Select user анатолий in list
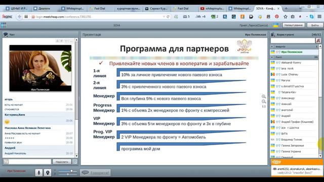 coord(294,110)
